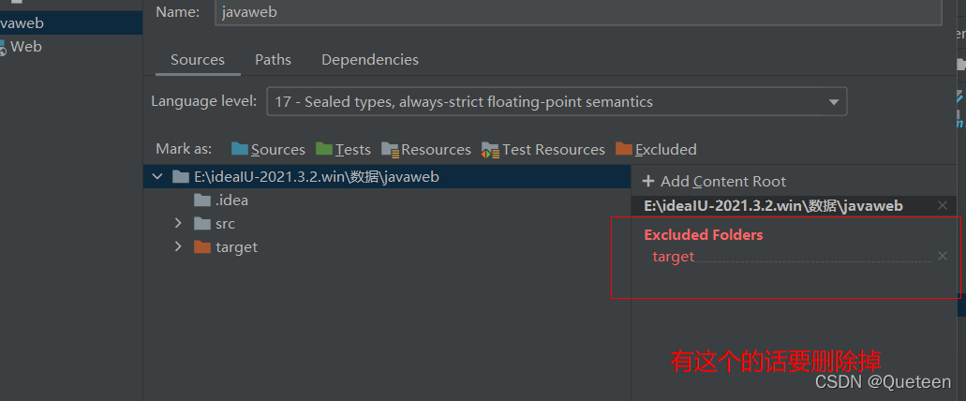The width and height of the screenshot is (966, 401).
Task: Select the javaweb module in left list
Action: tap(71, 23)
